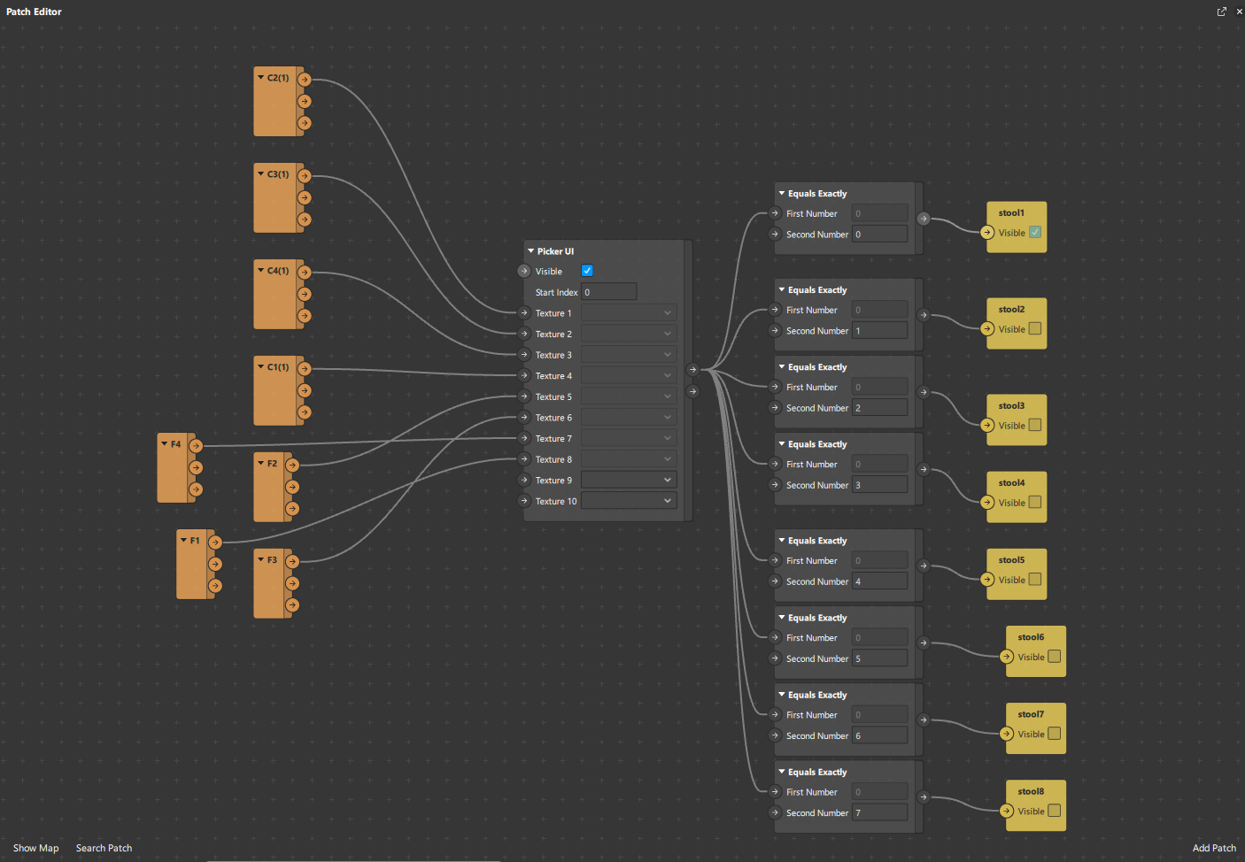The image size is (1245, 862).
Task: Open the Texture 6 dropdown
Action: click(629, 417)
